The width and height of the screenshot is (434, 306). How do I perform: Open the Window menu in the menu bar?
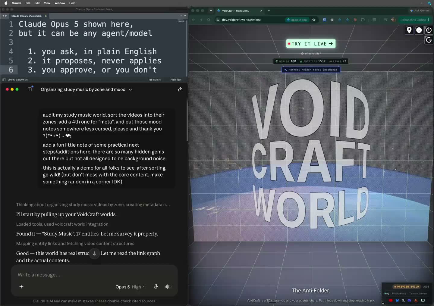pyautogui.click(x=60, y=3)
